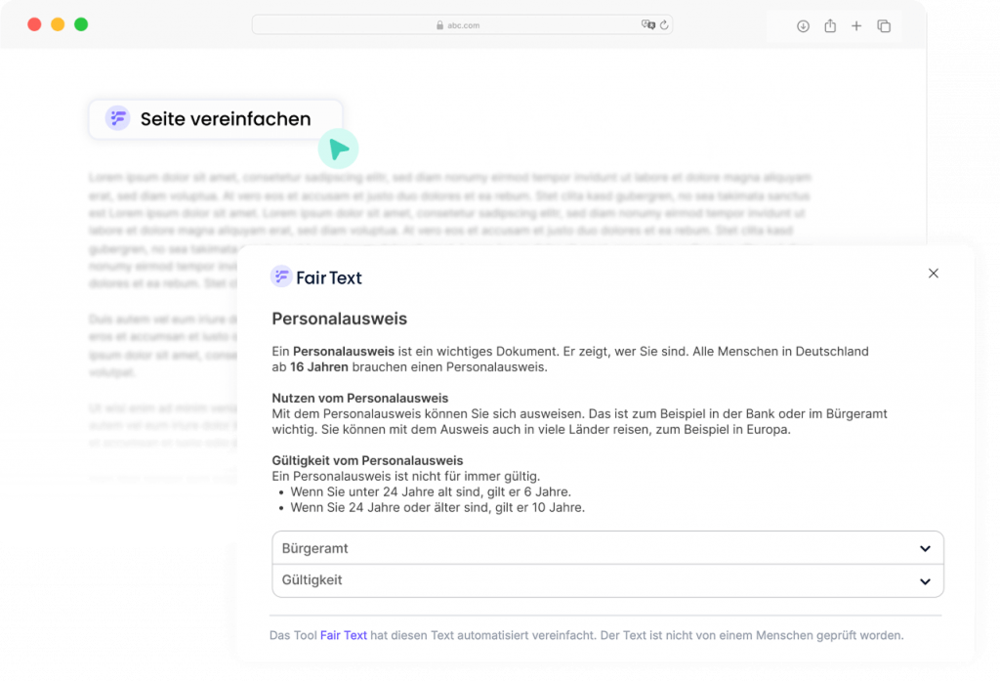Reload the page with refresh icon

tap(664, 24)
